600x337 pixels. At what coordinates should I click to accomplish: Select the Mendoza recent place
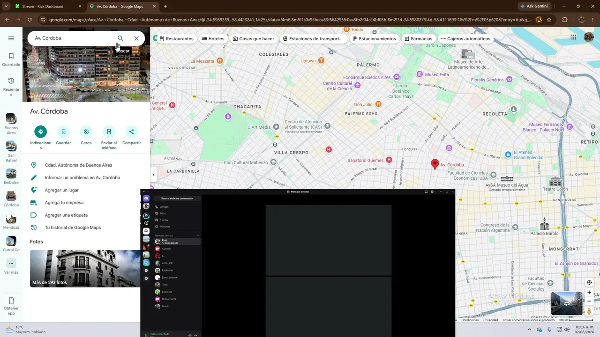coord(11,221)
